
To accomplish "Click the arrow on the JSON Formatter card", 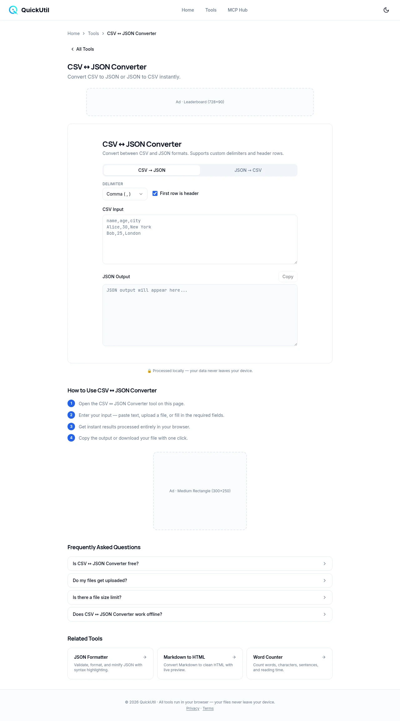I will click(145, 657).
